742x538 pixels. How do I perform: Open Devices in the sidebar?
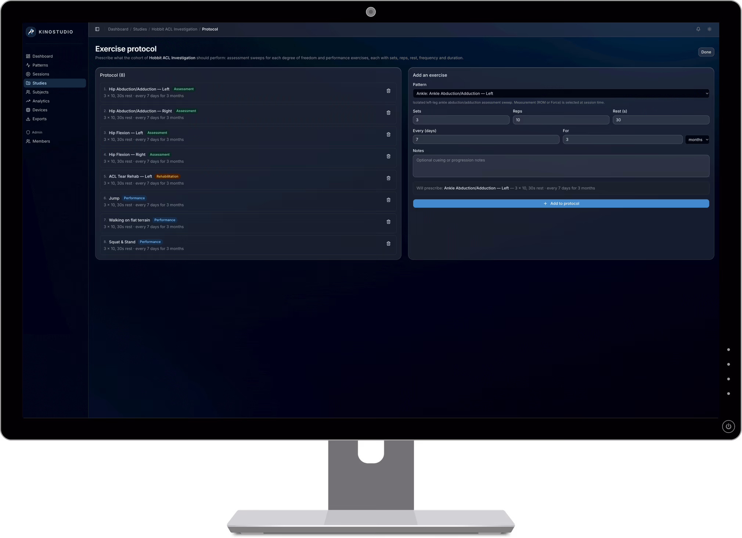[55, 110]
